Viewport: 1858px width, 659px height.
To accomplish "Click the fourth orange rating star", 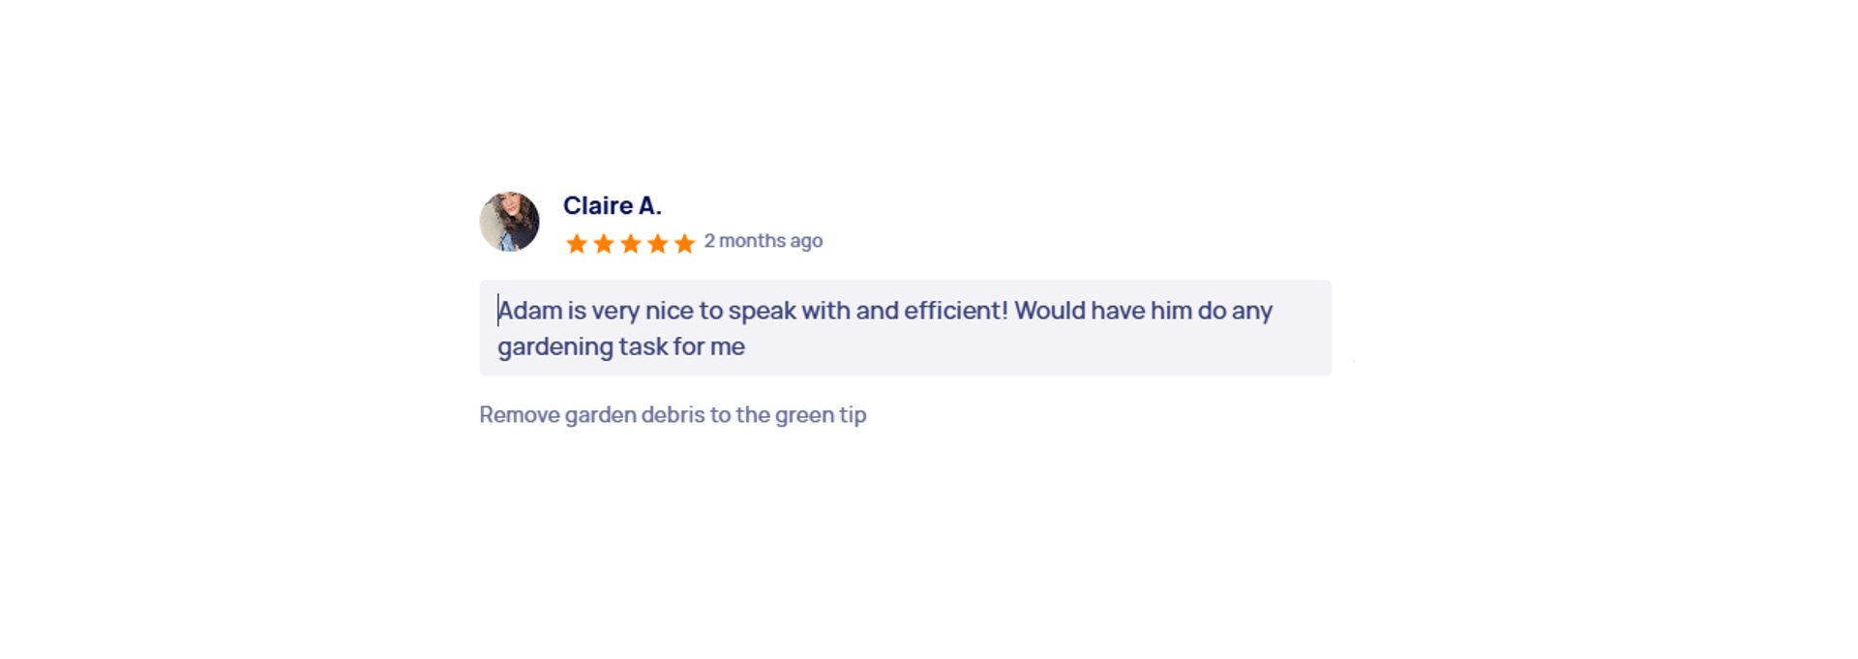I will tap(658, 243).
